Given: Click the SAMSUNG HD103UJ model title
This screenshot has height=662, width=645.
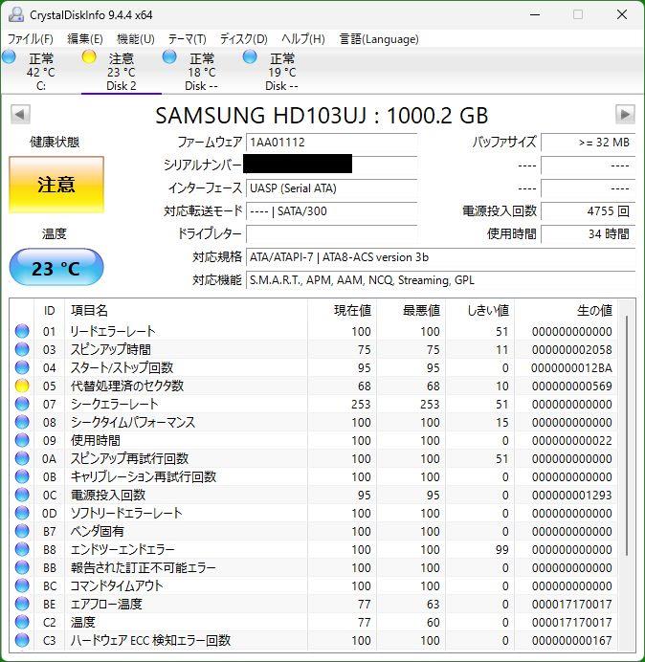Looking at the screenshot, I should (x=322, y=115).
